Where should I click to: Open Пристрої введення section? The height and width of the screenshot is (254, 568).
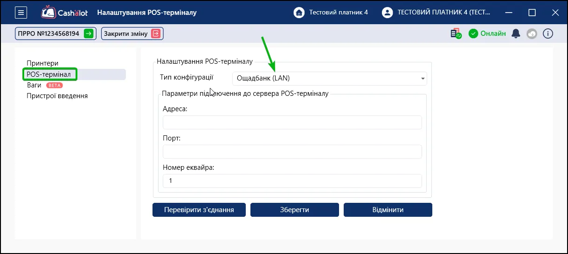57,96
